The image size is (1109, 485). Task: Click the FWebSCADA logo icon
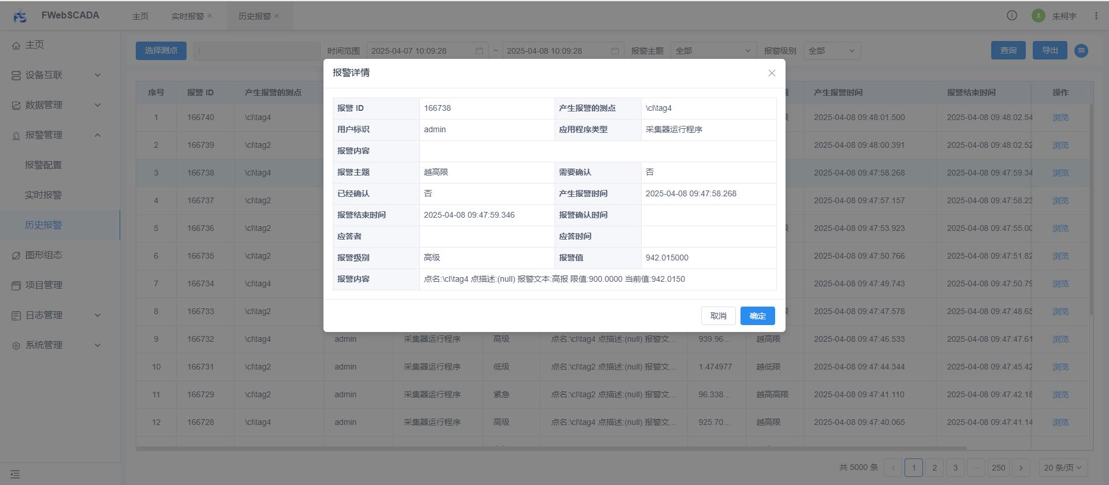coord(20,16)
